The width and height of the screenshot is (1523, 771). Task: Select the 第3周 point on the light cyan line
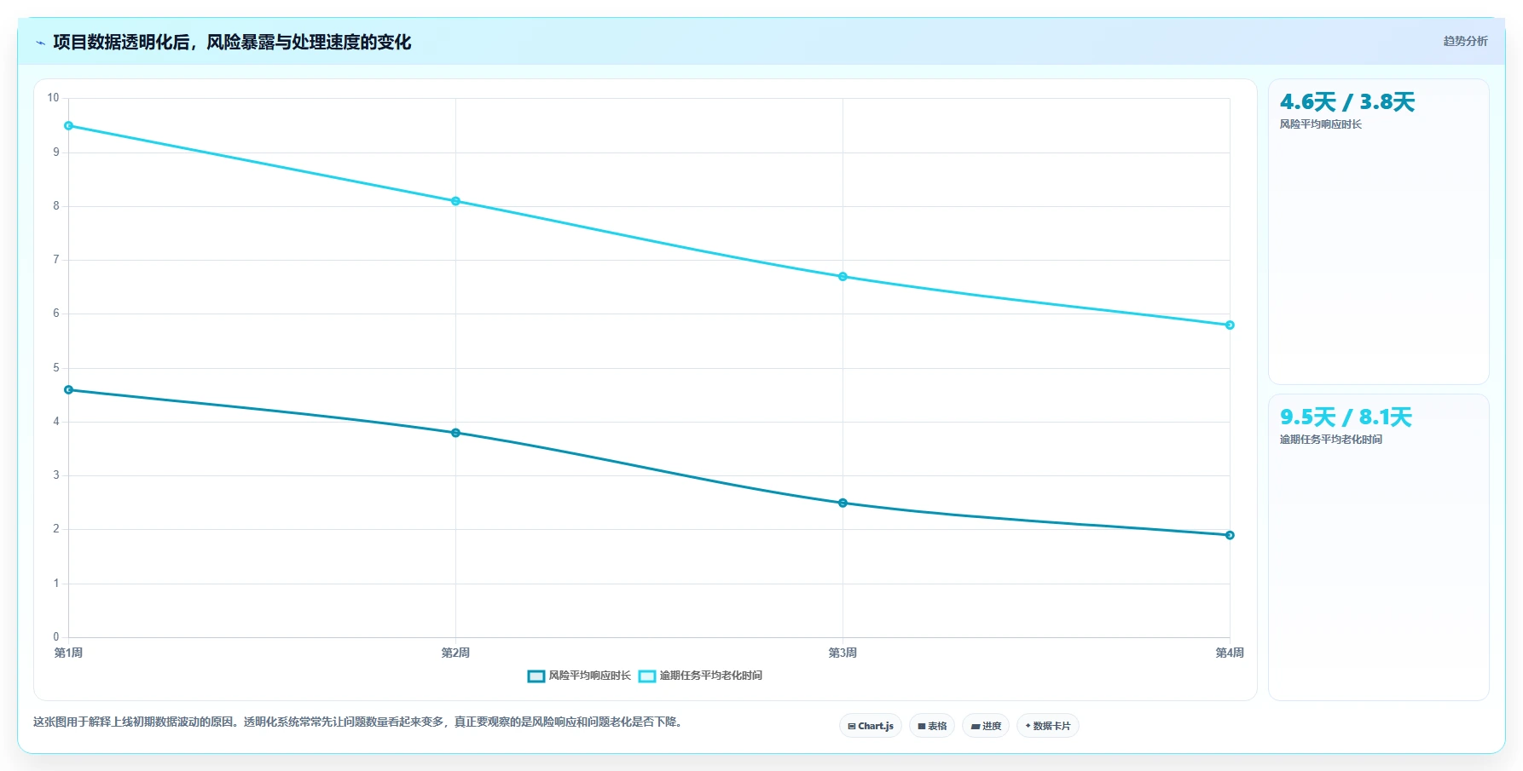(843, 277)
